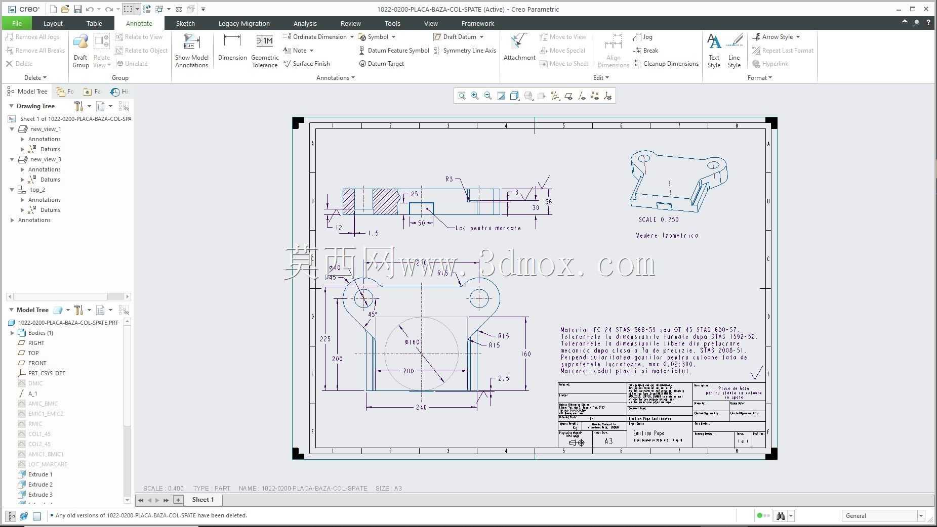Click the Close window X icon in quick access toolbar
This screenshot has height=527, width=937.
[x=179, y=9]
